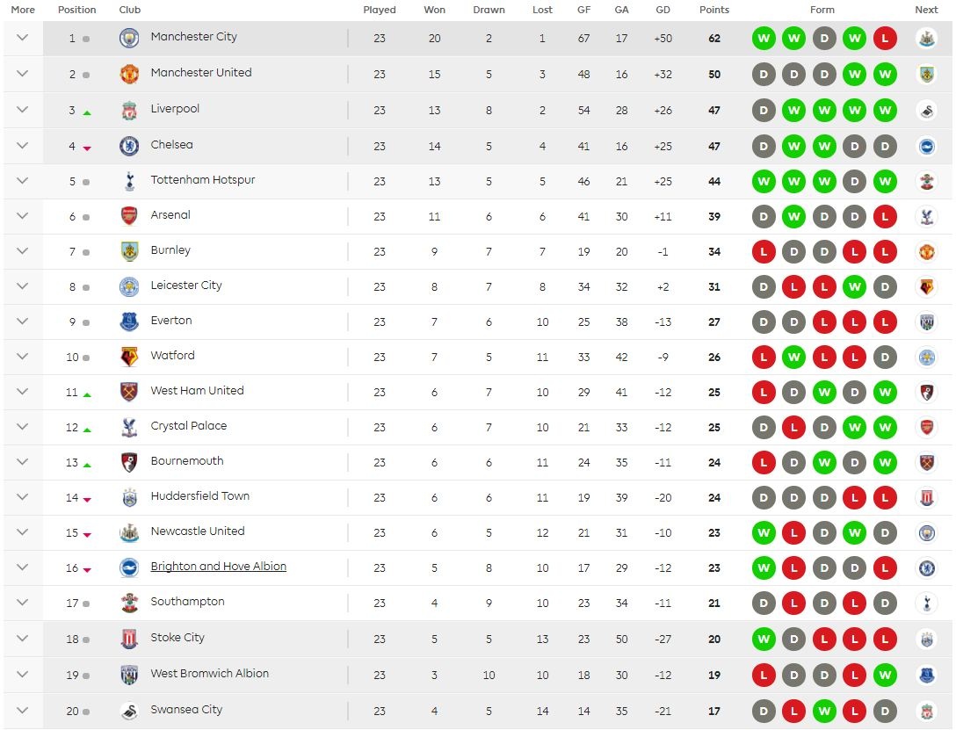Select the Stoke City badge
The height and width of the screenshot is (730, 956).
pos(128,640)
